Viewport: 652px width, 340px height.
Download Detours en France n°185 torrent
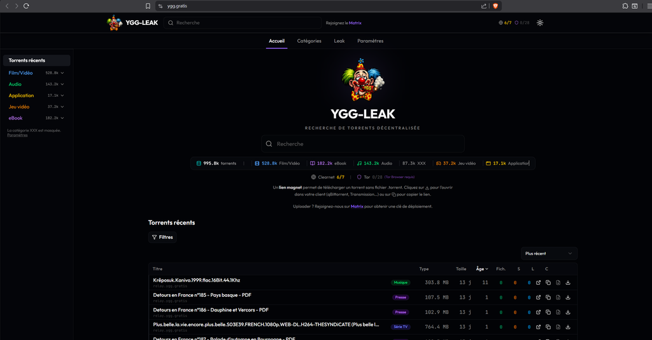point(568,297)
